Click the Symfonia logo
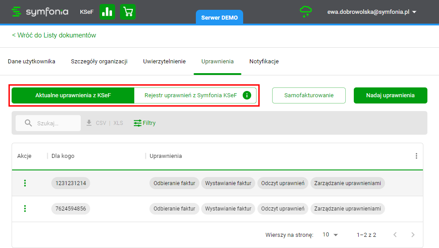Image resolution: width=439 pixels, height=248 pixels. pos(40,12)
